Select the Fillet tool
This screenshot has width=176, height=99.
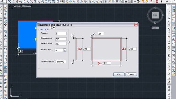(5, 60)
